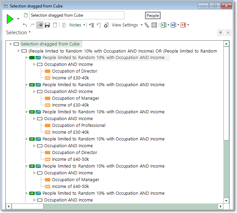The image size is (237, 213).
Task: Open the View Settings menu
Action: tap(125, 25)
